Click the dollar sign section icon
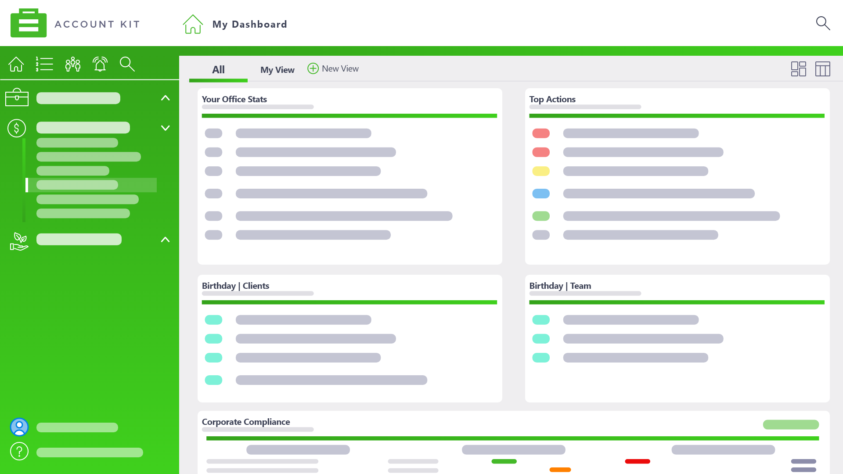The width and height of the screenshot is (843, 474). [x=17, y=128]
